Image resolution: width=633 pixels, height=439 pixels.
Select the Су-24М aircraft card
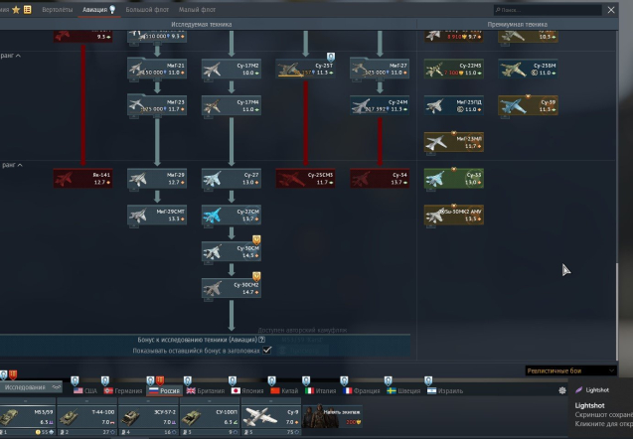(x=380, y=105)
